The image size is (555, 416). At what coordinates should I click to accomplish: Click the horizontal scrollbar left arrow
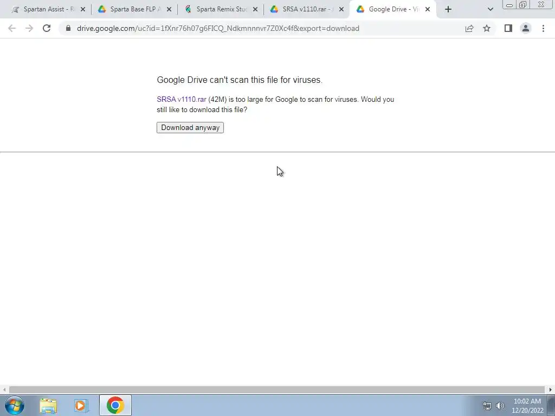coord(4,389)
